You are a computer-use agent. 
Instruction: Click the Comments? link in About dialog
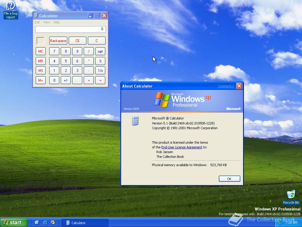226,86
